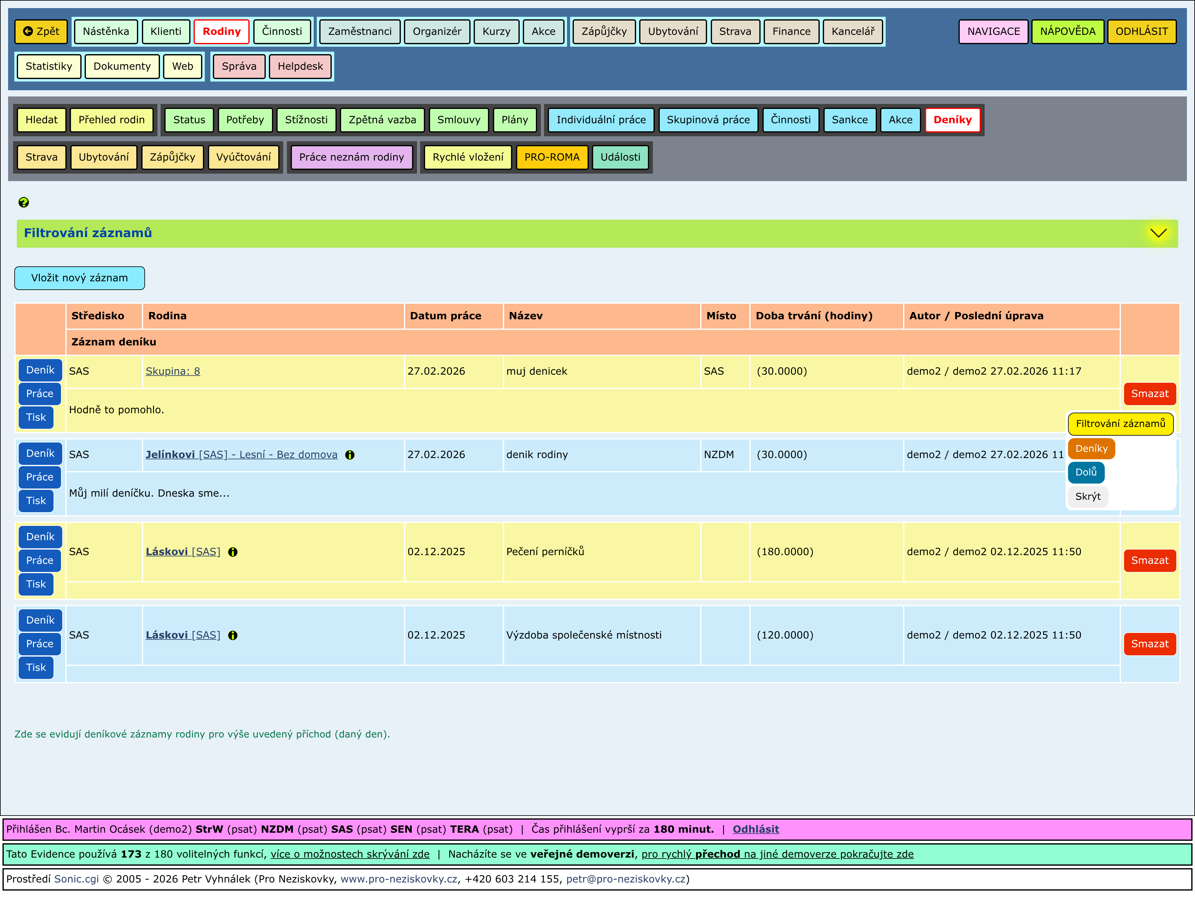Open Práce for Výzdoba společenské místnosti row
The image size is (1195, 908).
[x=40, y=643]
